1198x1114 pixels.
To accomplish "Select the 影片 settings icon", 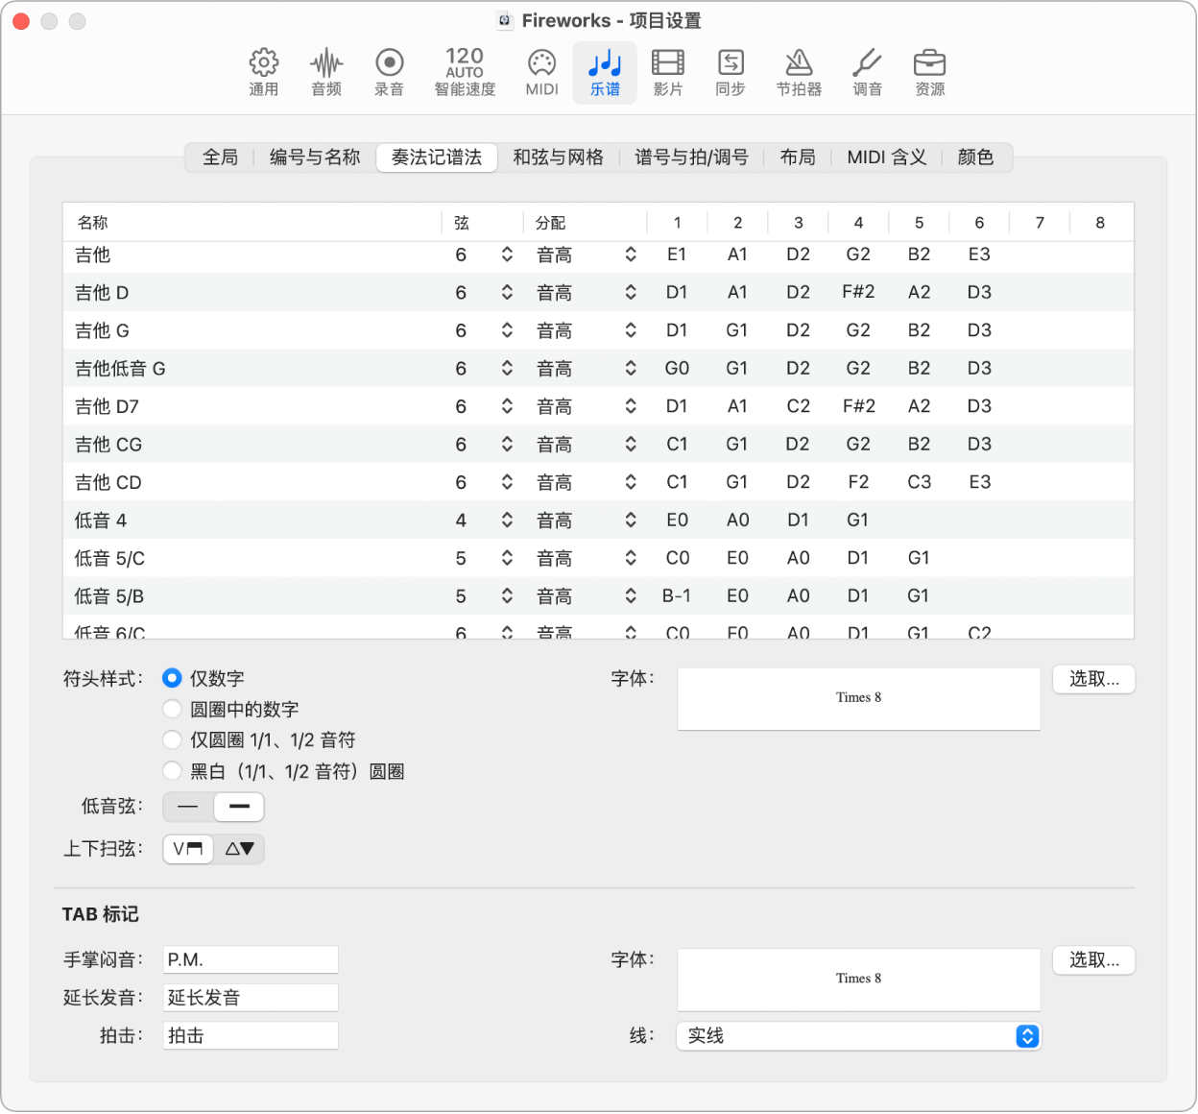I will click(x=668, y=72).
